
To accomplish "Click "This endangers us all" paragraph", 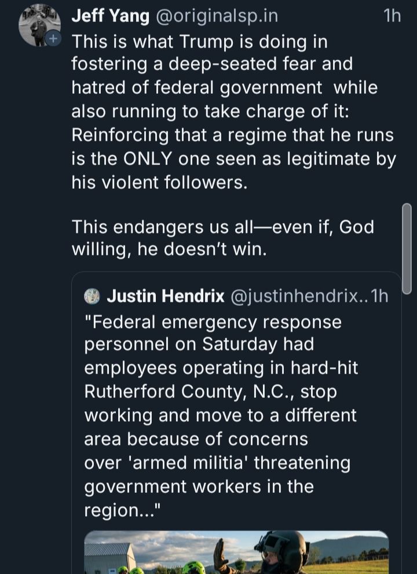I will tap(222, 238).
